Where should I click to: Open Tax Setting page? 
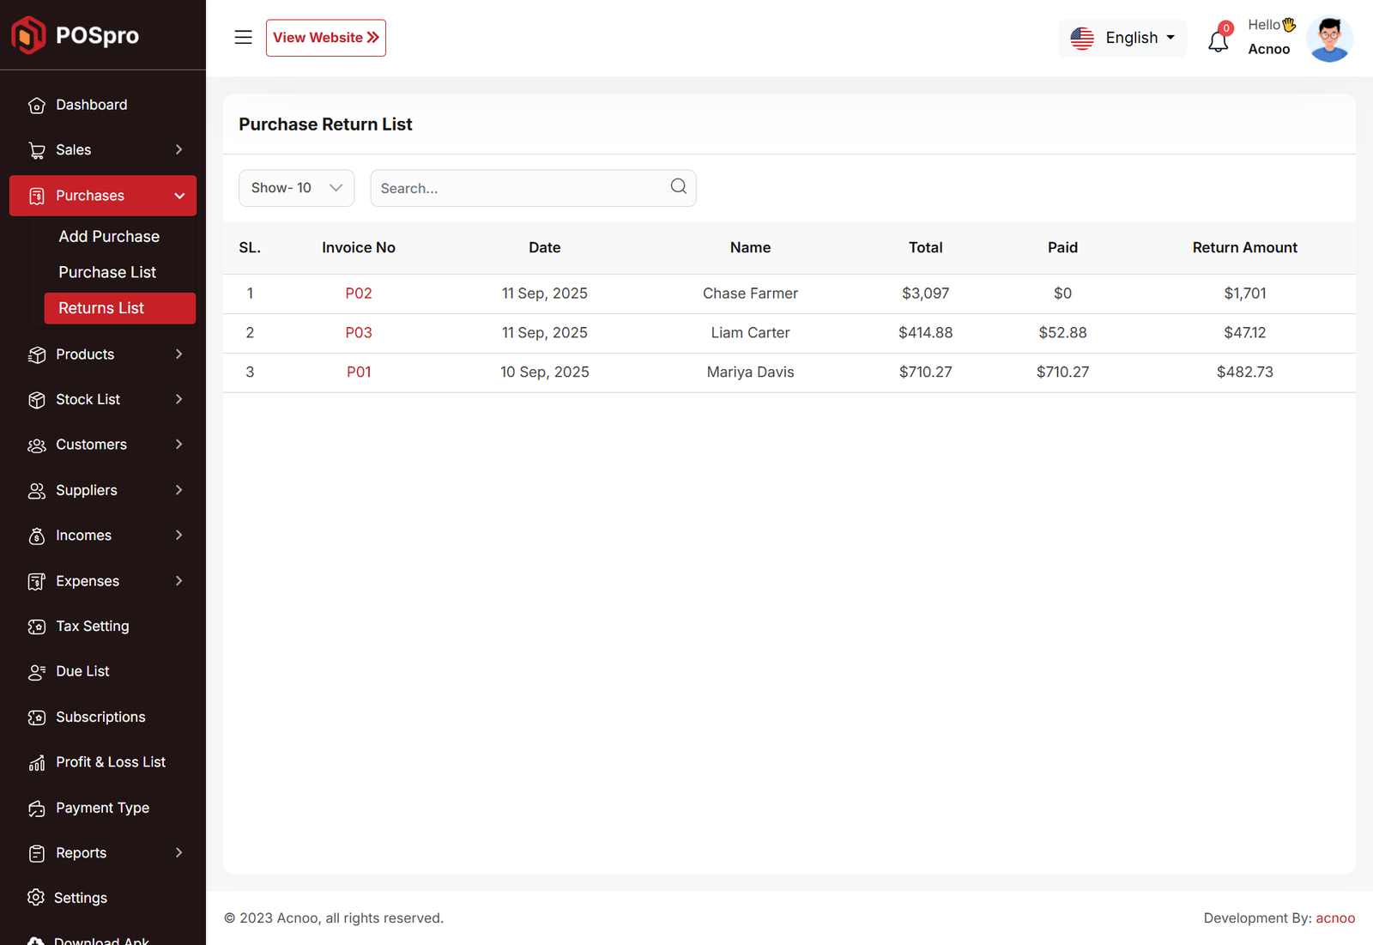[x=92, y=627]
